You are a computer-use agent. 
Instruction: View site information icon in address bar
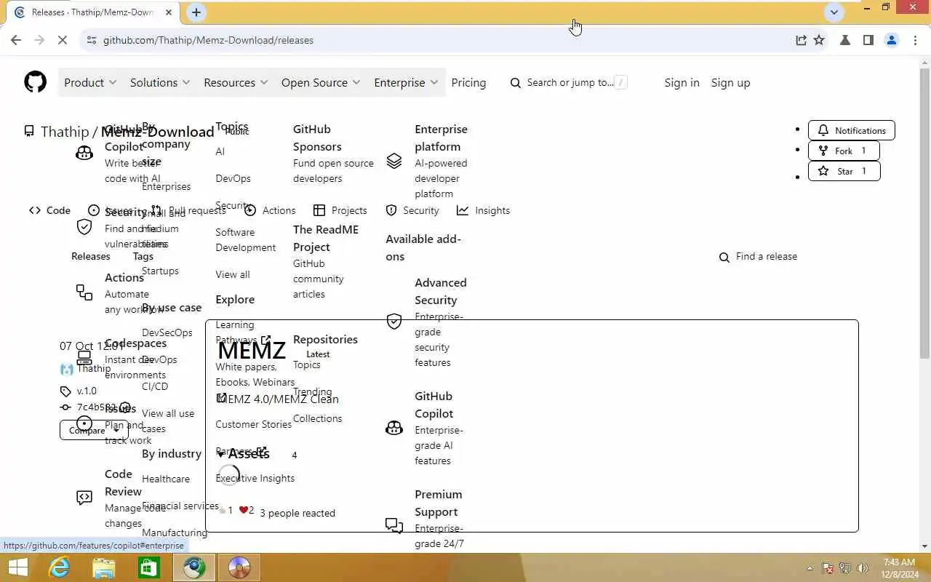point(91,40)
